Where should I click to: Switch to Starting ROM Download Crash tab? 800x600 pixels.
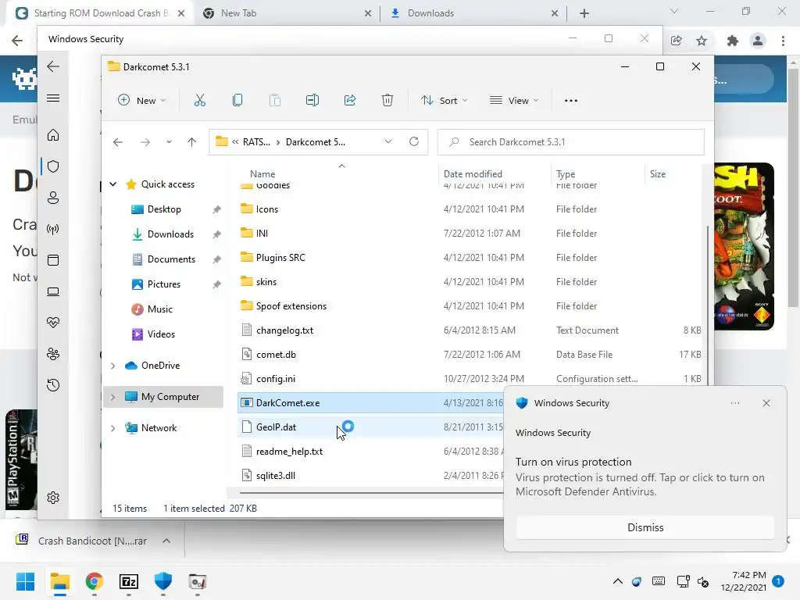point(100,13)
